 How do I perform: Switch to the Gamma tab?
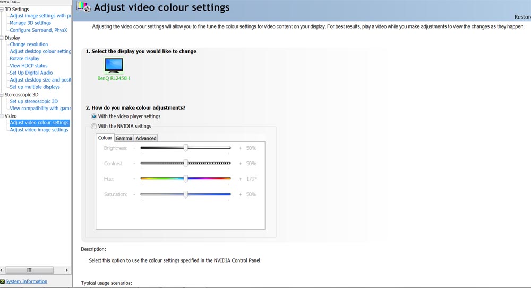(124, 138)
